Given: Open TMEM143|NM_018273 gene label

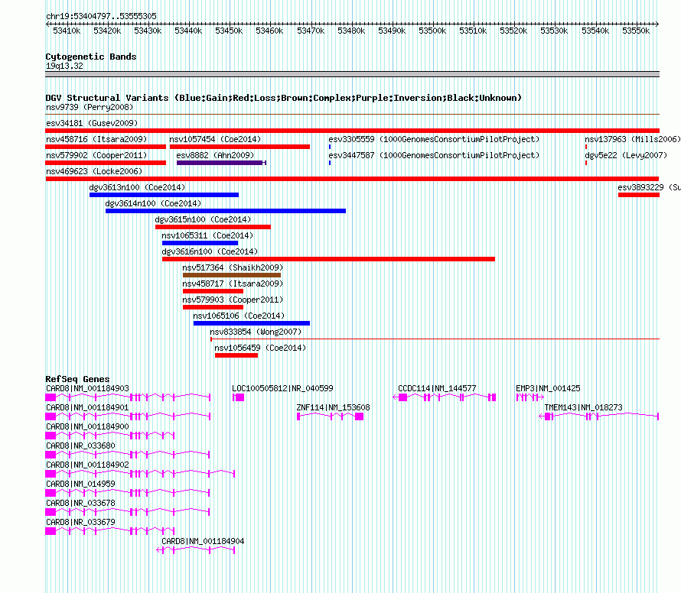Looking at the screenshot, I should pos(583,407).
